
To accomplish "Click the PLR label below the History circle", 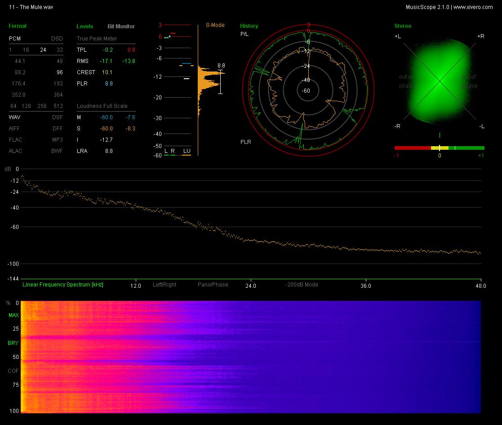I will click(245, 142).
